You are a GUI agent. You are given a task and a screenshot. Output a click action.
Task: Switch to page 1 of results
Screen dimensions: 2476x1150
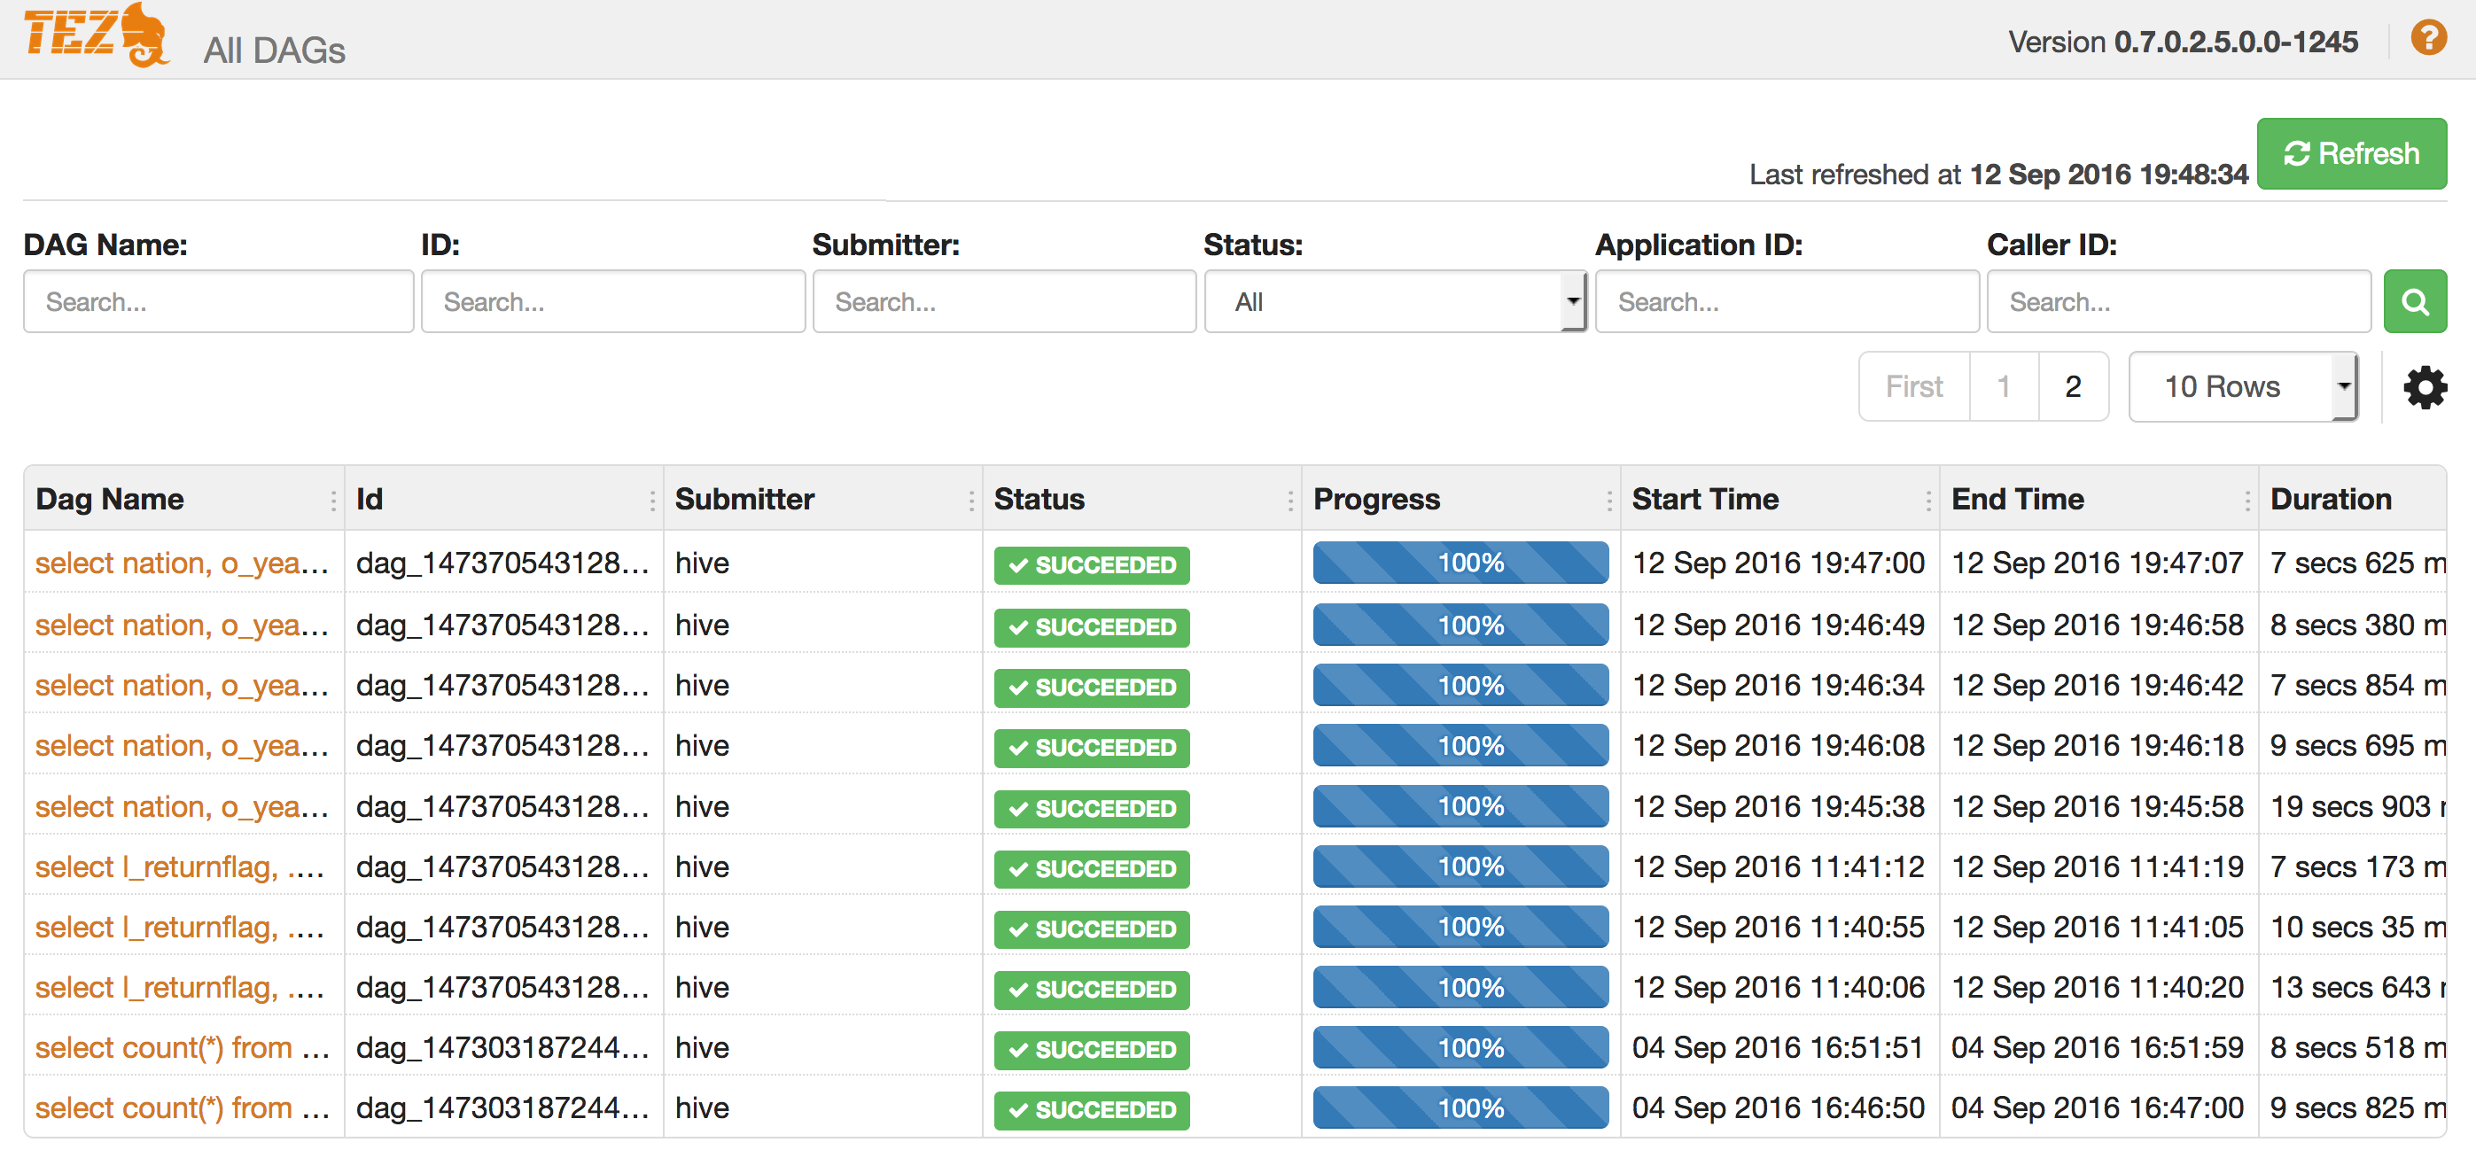(x=2004, y=387)
